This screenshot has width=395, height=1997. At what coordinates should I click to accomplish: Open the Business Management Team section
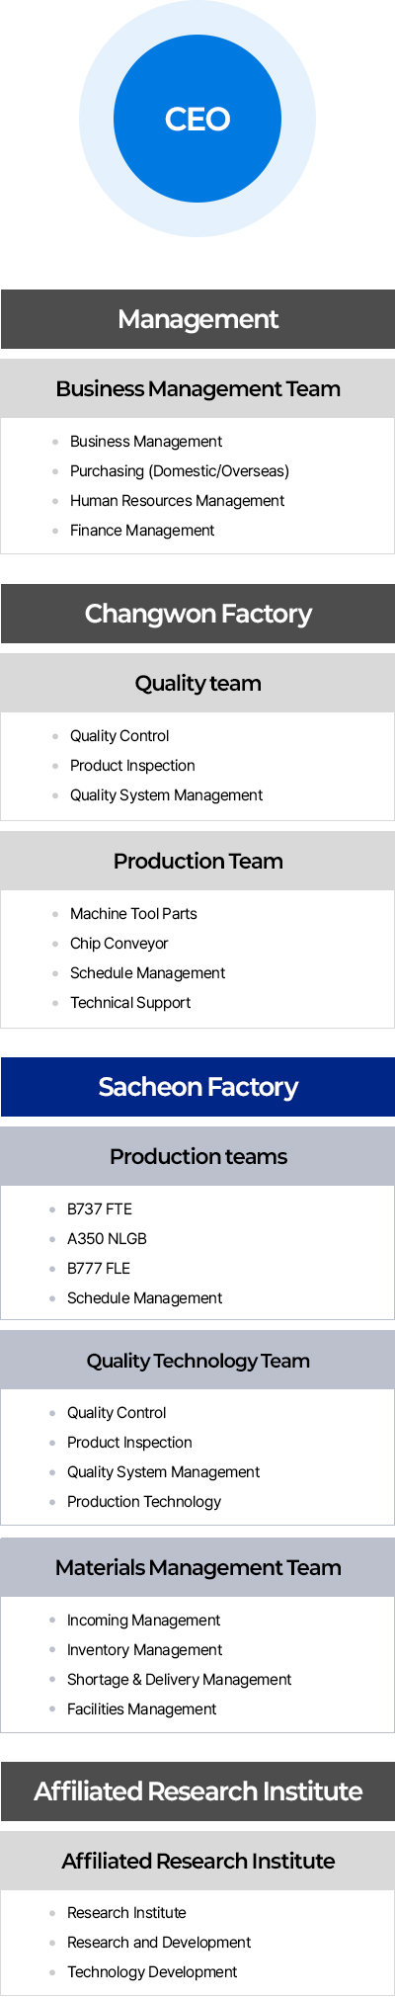(197, 388)
